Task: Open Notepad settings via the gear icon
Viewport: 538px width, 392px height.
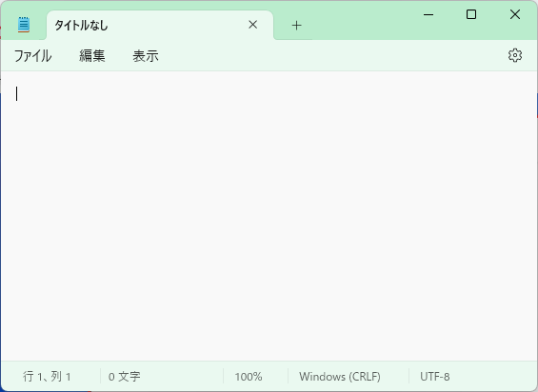Action: 514,55
